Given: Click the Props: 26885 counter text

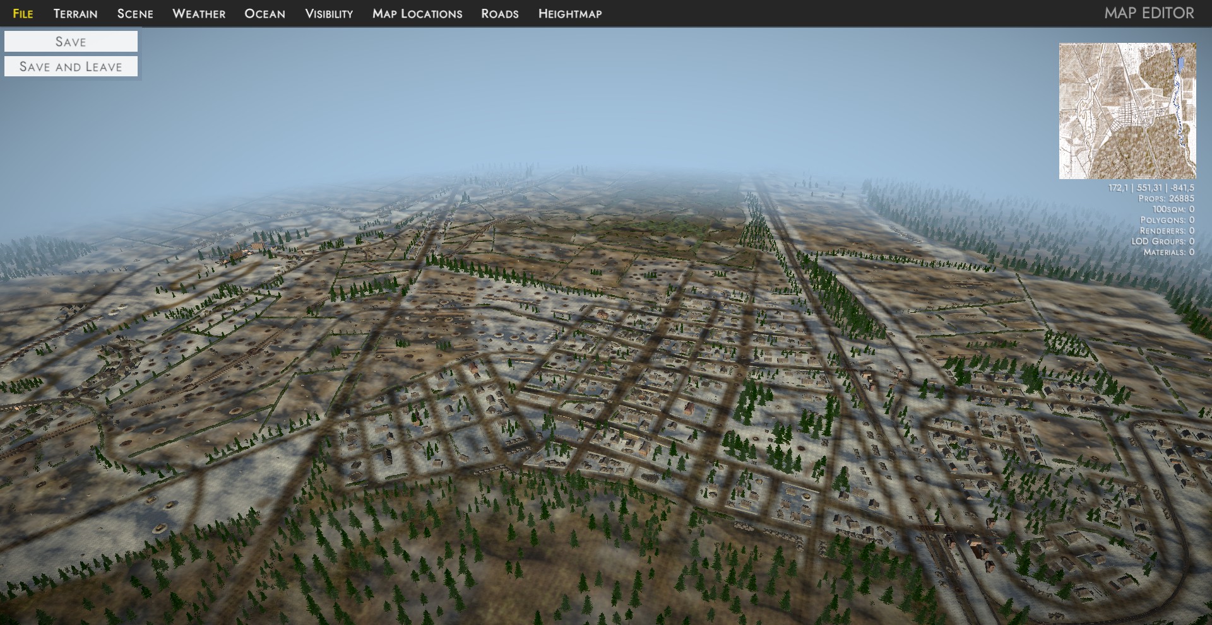Looking at the screenshot, I should (1167, 199).
